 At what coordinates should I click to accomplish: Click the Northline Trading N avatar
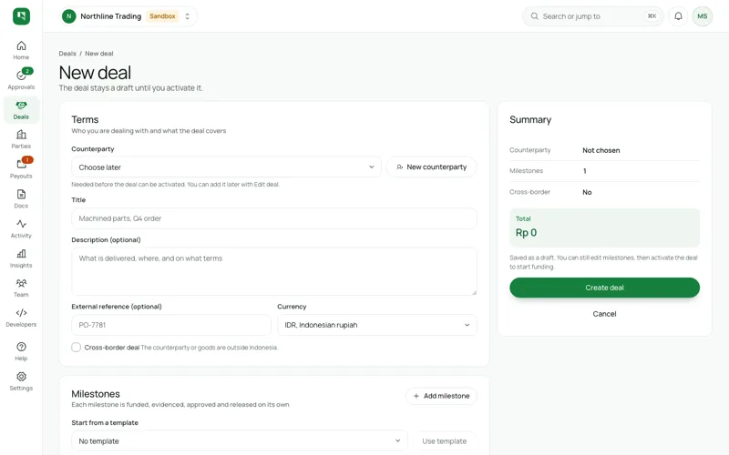(69, 16)
